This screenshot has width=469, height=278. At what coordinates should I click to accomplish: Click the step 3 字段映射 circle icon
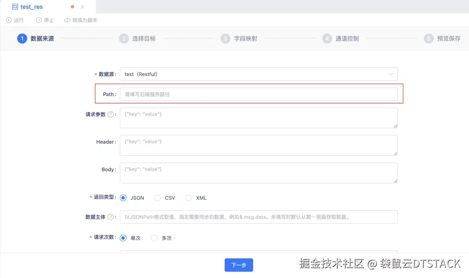click(225, 38)
